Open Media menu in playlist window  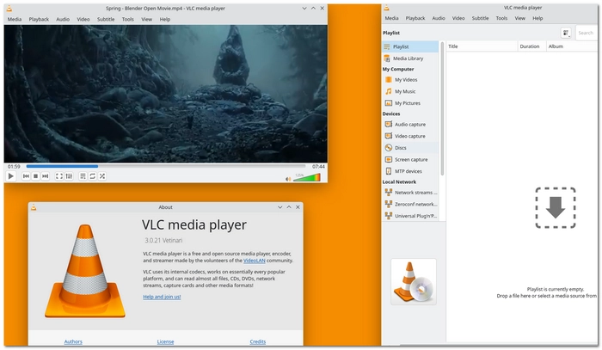(x=391, y=18)
